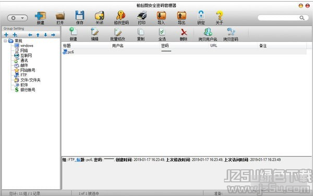Click the red close window button
This screenshot has height=196, width=313.
[308, 6]
